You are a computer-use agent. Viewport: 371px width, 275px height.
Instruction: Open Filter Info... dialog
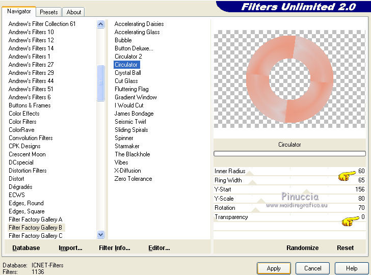(115, 248)
